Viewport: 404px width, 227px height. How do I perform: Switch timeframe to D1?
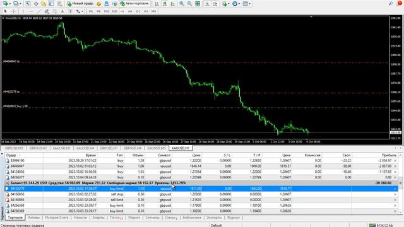[x=138, y=11]
